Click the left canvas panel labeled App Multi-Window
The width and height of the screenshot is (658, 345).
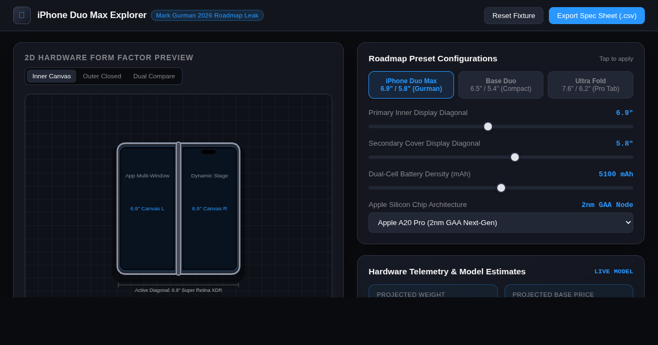148,209
